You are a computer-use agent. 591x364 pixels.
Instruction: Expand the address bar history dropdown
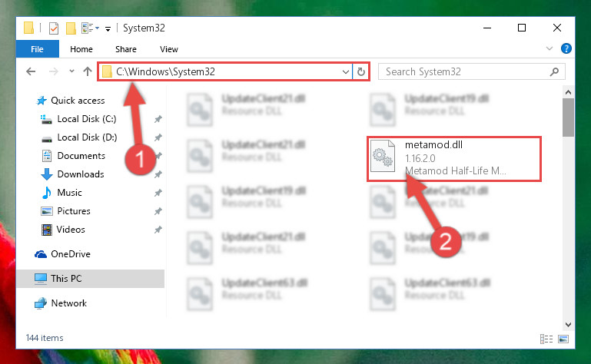point(345,71)
